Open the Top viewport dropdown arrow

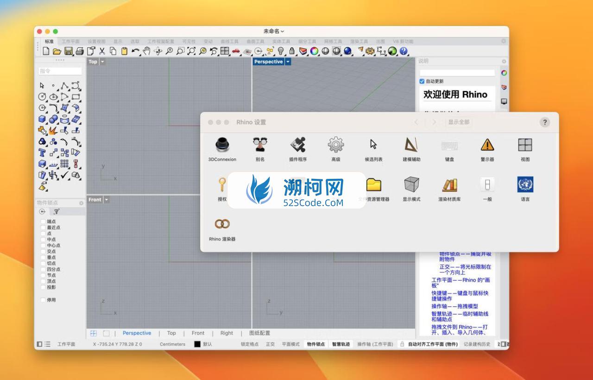(102, 62)
